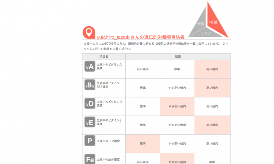Click highlighted 標準 cell in phosphorus row
Viewport: 274px width, 164px height.
coord(143,144)
